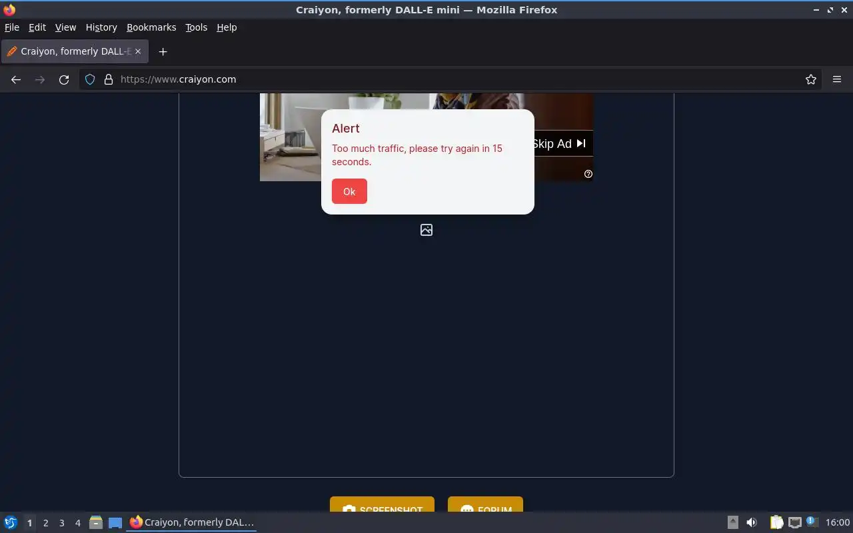Select the Craiyon browser tab
The image size is (853, 533).
(x=75, y=51)
